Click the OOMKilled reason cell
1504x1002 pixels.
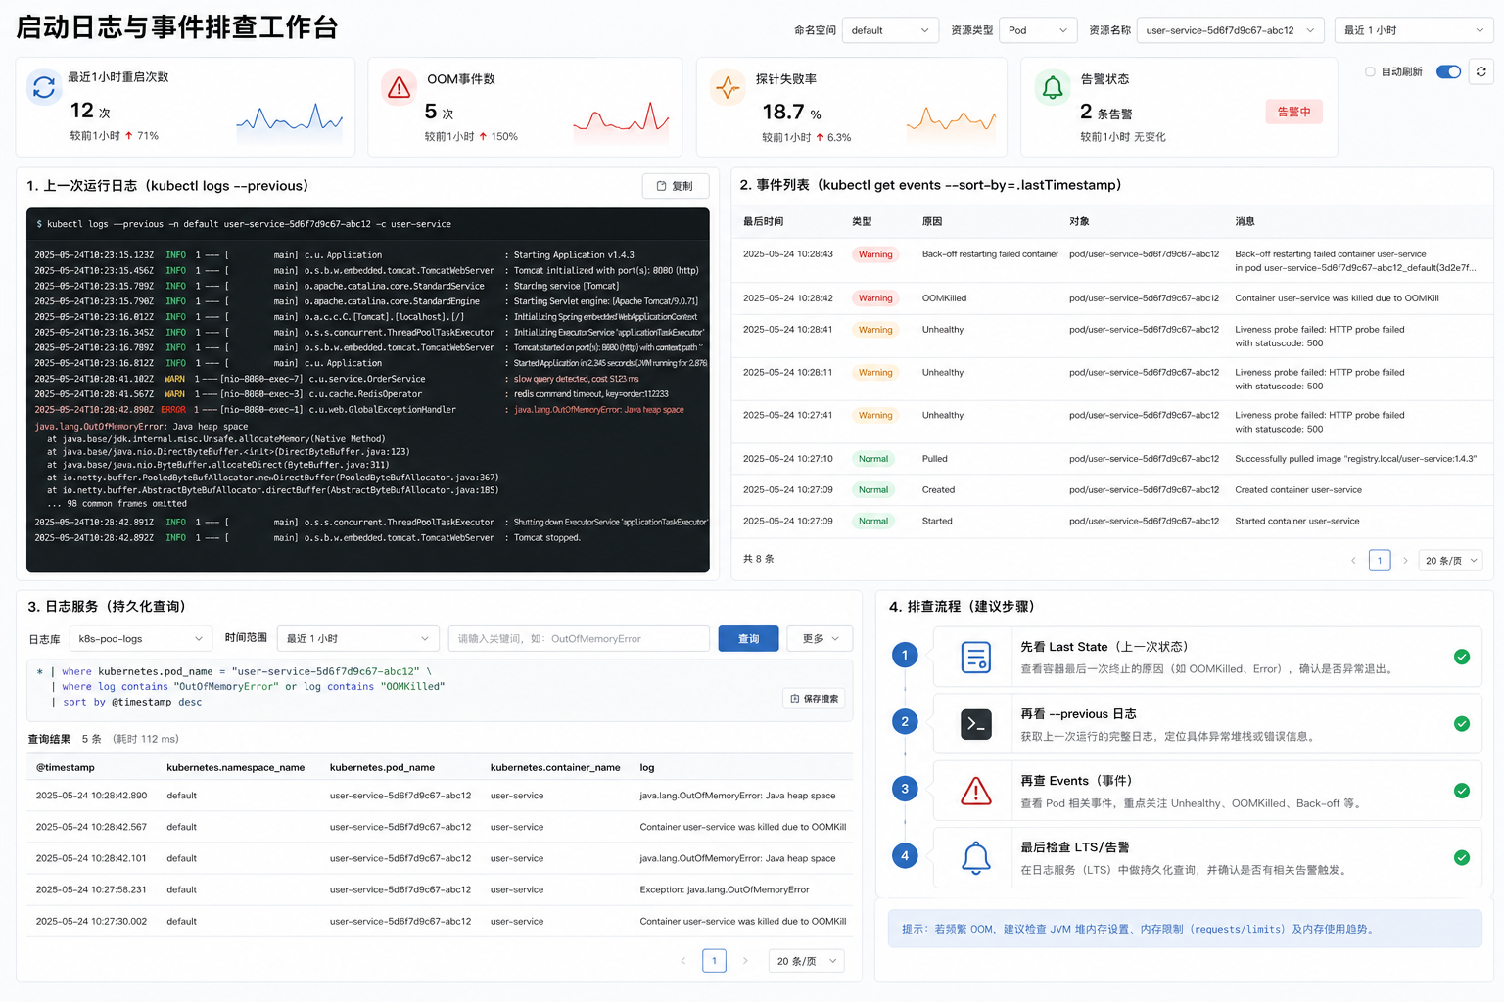[944, 298]
